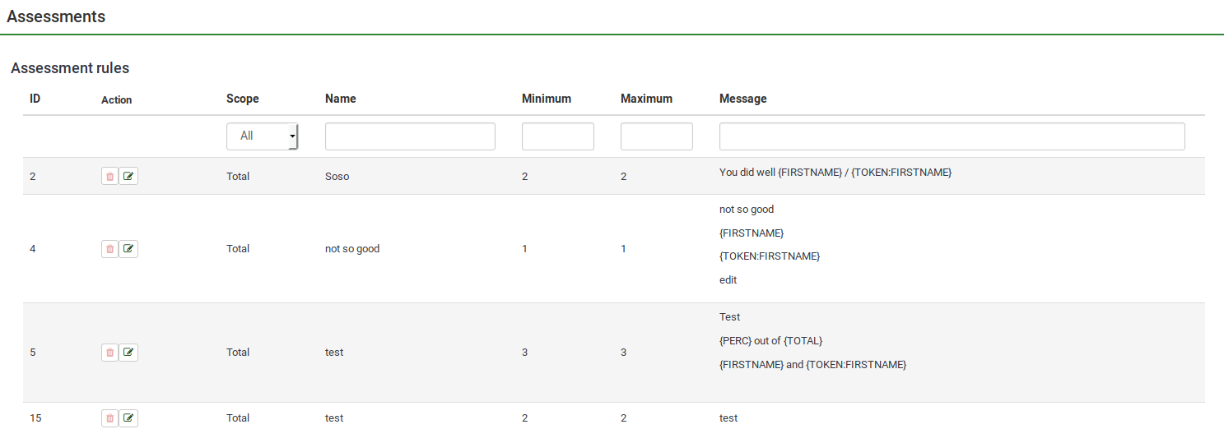Click the Message filter field

[952, 136]
